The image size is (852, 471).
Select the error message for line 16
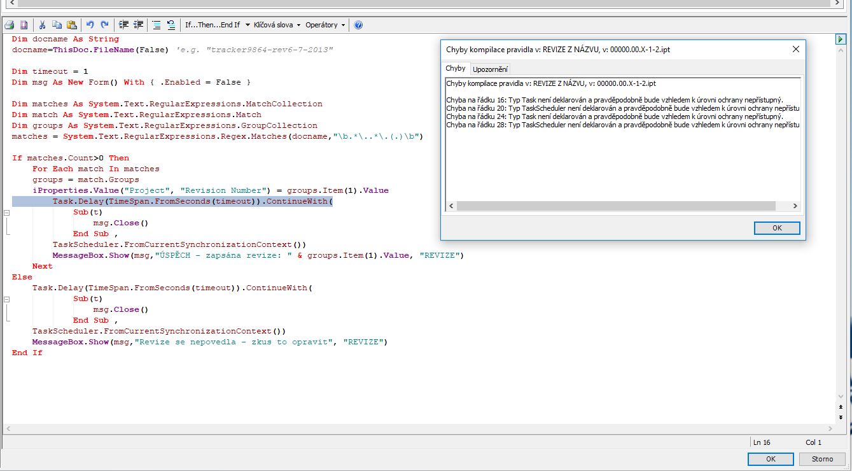tap(614, 100)
